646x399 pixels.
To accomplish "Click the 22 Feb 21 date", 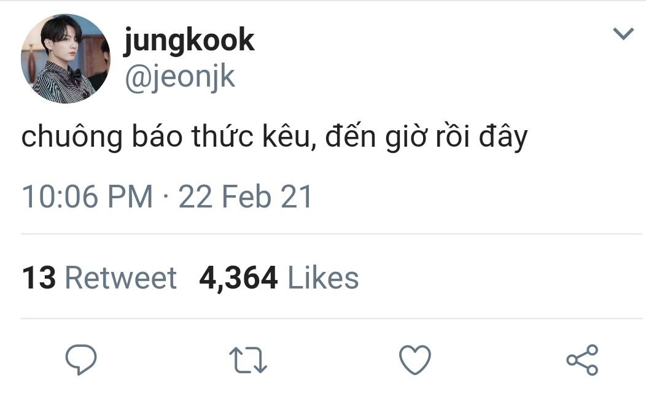I will (245, 196).
